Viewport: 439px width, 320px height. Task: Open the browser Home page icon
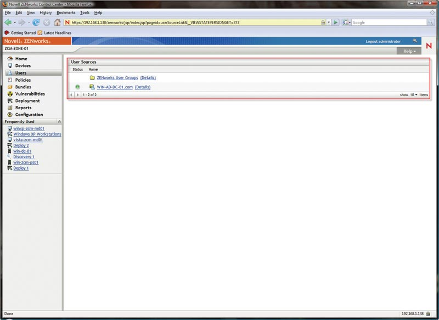58,23
